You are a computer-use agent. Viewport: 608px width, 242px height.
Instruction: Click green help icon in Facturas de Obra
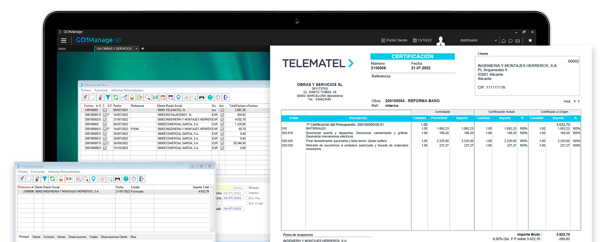pos(210,97)
